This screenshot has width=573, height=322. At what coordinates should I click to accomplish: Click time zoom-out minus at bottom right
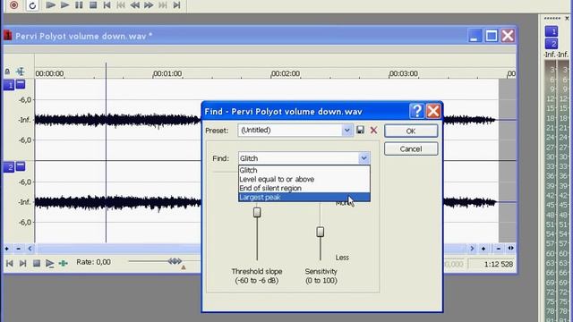[499, 249]
